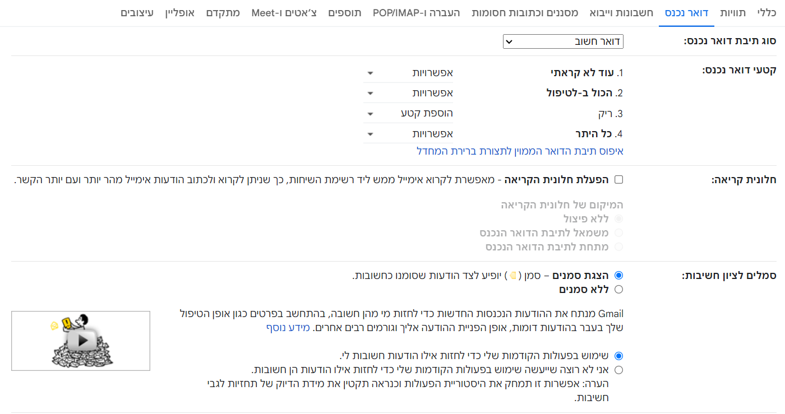Play the importance markers explainer video
The width and height of the screenshot is (785, 414).
point(81,341)
